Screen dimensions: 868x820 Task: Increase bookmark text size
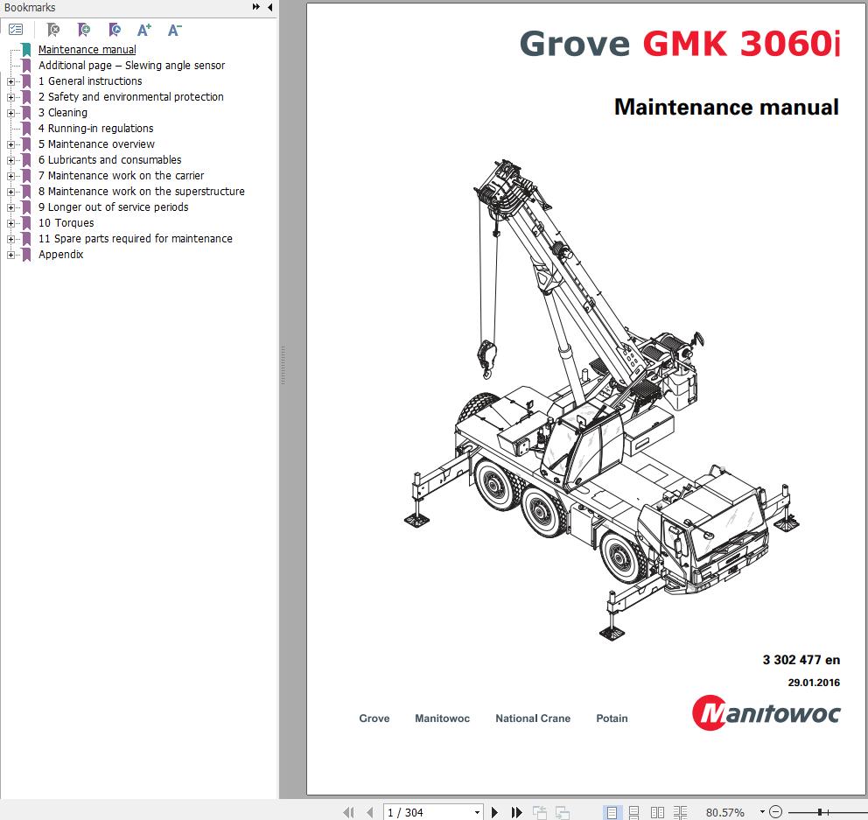[144, 30]
